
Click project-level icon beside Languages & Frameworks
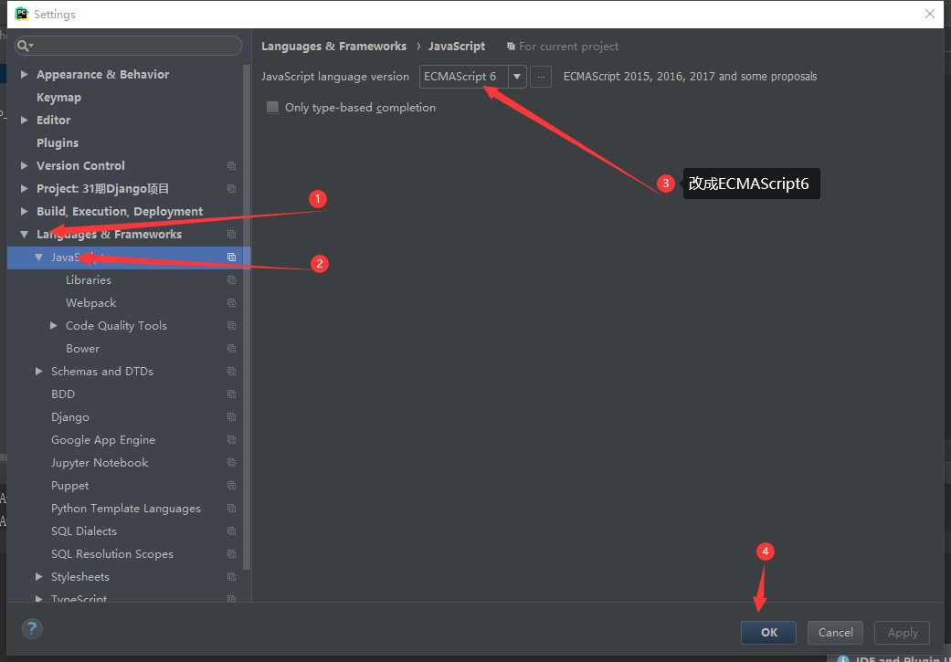click(x=231, y=234)
